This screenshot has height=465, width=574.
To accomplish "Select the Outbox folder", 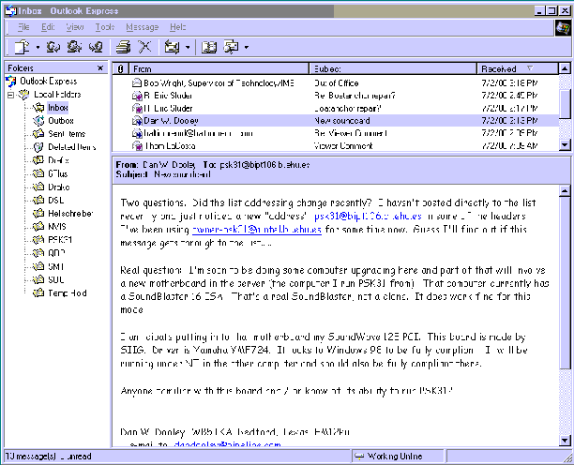I will [61, 121].
